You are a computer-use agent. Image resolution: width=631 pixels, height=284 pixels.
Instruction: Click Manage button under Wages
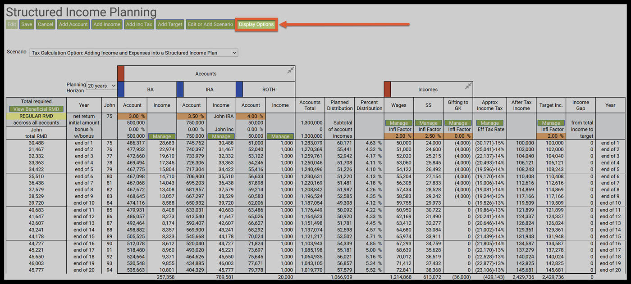click(398, 123)
